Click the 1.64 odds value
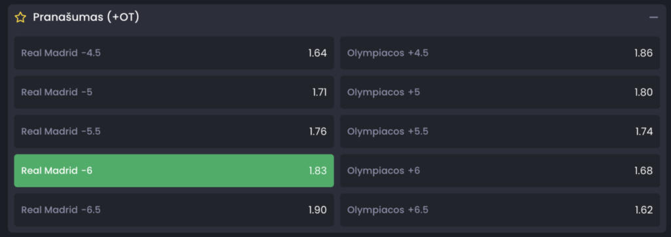 pos(318,53)
